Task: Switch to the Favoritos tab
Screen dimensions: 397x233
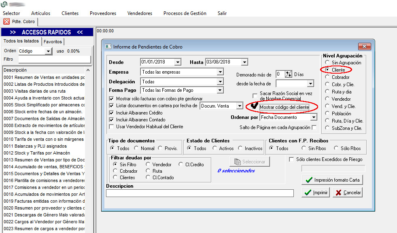Action: pos(53,42)
